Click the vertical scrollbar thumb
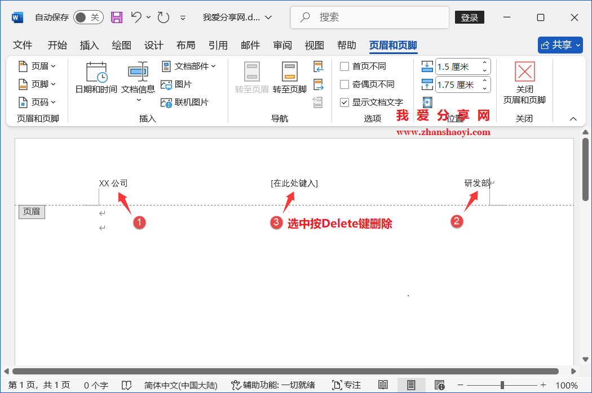This screenshot has width=592, height=393. tap(585, 169)
